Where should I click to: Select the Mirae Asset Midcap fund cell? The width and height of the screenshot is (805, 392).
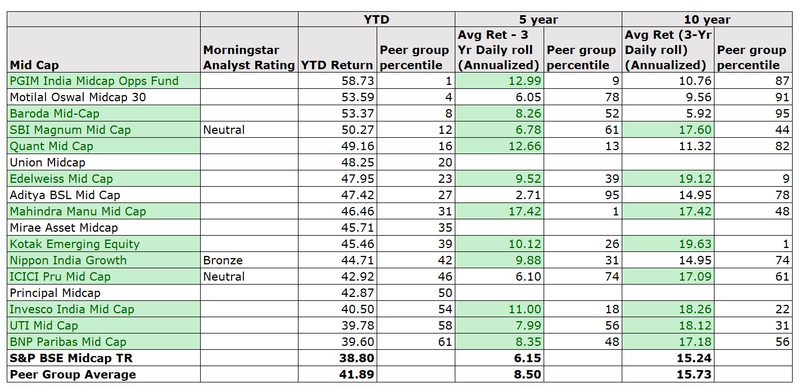point(64,228)
